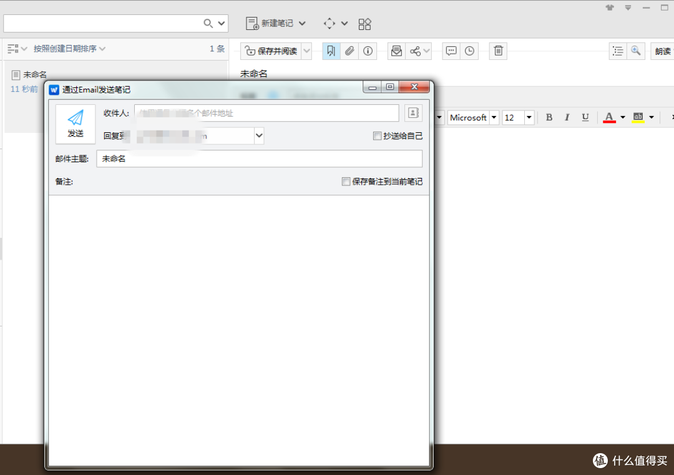Click the search input field
This screenshot has width=674, height=475.
click(102, 23)
